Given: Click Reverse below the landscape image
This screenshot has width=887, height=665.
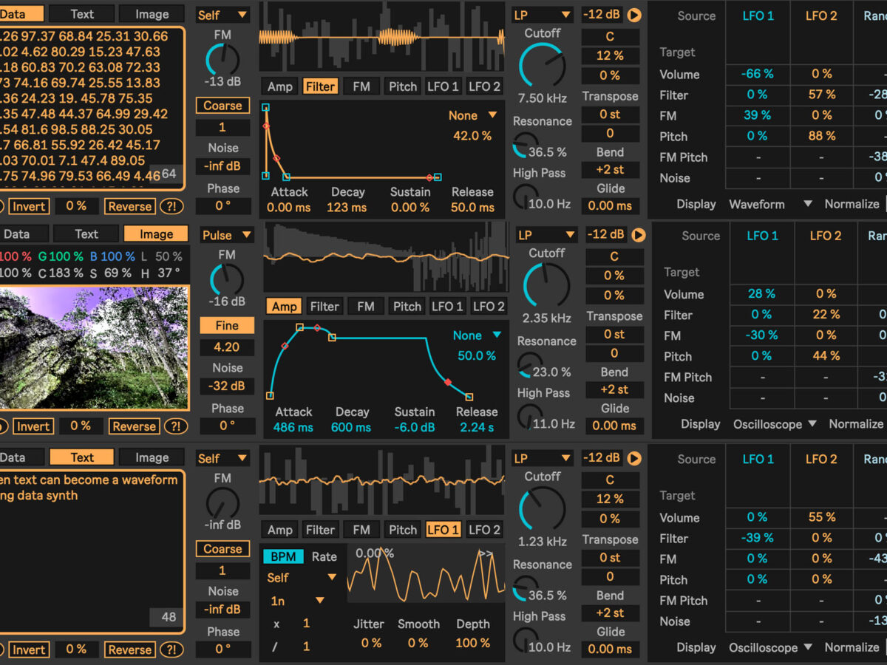Looking at the screenshot, I should click(x=134, y=426).
